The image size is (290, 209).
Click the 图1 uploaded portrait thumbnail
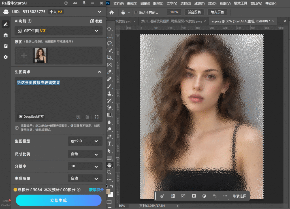40,55
